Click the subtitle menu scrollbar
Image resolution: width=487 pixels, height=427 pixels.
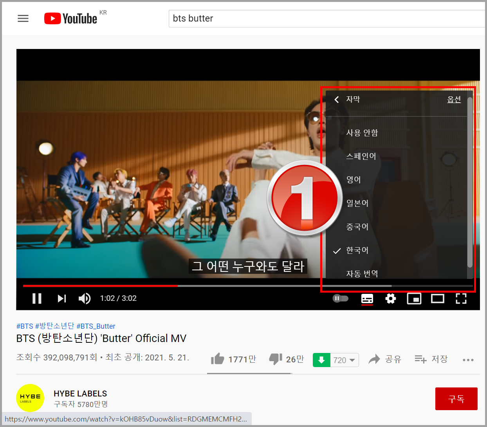click(x=470, y=182)
